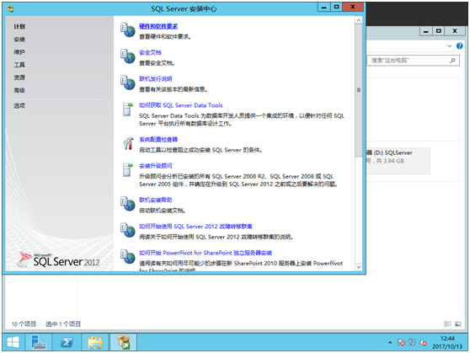
Task: Click the SQL Server Data Tools document icon
Action: pyautogui.click(x=128, y=110)
